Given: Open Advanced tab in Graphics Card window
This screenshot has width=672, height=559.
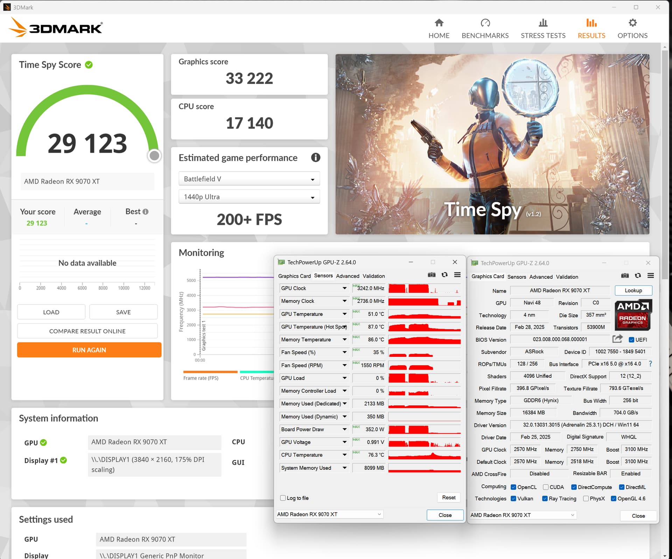Looking at the screenshot, I should click(x=541, y=277).
